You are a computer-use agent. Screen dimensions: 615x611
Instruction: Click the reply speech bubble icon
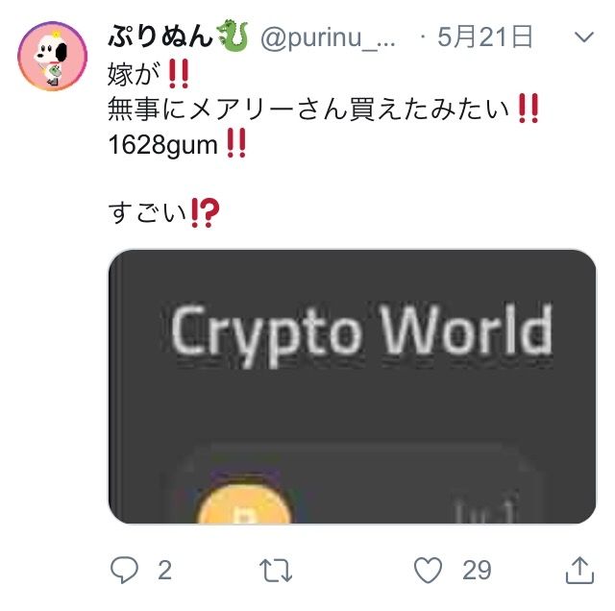pyautogui.click(x=124, y=570)
